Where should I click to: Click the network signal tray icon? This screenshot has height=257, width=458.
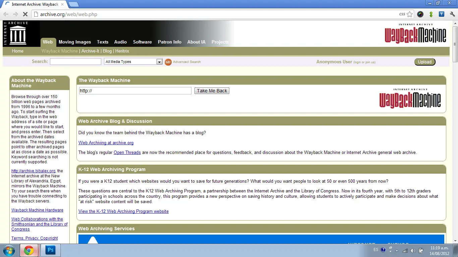click(405, 251)
